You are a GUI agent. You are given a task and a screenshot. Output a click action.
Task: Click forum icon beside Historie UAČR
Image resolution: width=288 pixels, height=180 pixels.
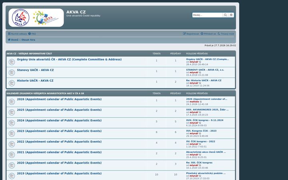click(x=12, y=83)
